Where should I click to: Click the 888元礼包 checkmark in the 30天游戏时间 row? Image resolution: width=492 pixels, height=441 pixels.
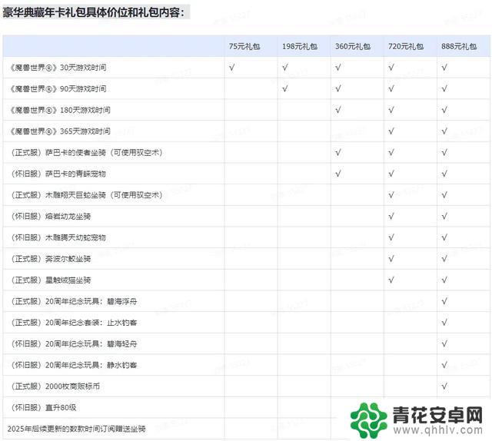[x=444, y=68]
